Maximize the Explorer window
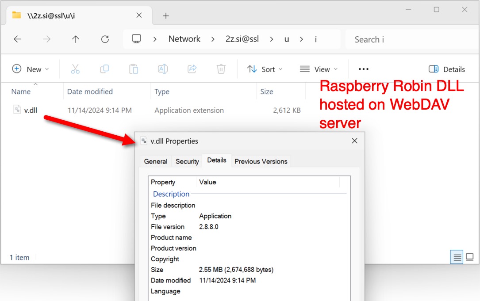The image size is (480, 301). point(437,9)
